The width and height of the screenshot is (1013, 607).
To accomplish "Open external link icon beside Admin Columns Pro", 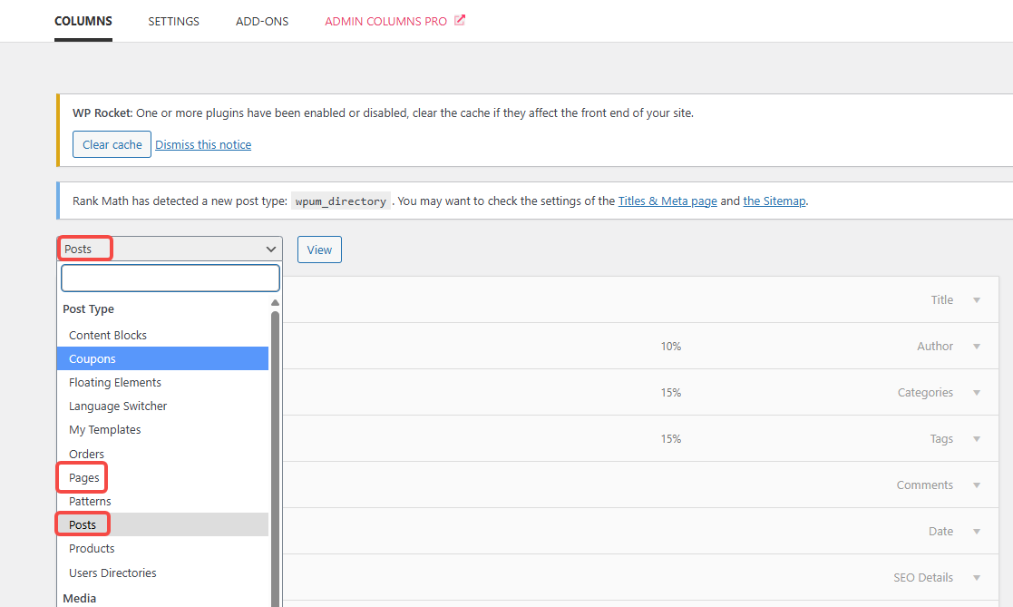I will tap(460, 21).
